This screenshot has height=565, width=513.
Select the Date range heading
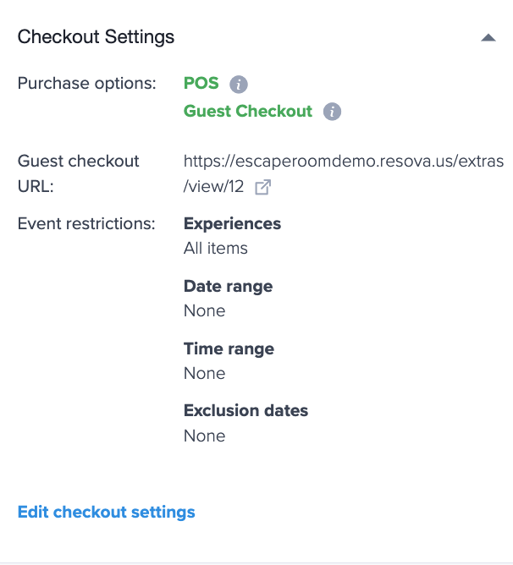[x=228, y=287]
